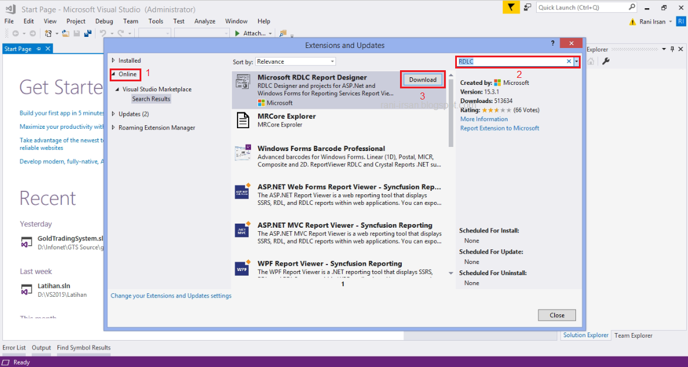Click the Save All toolbar icon

(x=88, y=33)
